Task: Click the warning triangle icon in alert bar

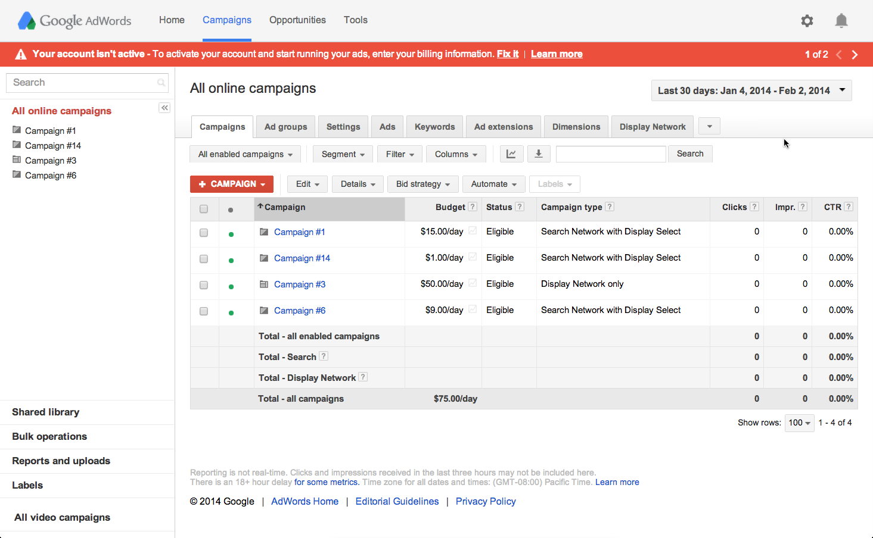Action: 21,54
